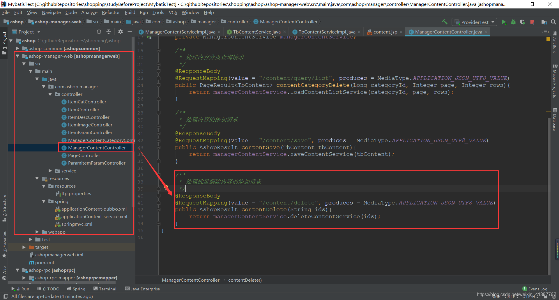
Task: Open Project Structure icon in toolbar
Action: pos(544,22)
